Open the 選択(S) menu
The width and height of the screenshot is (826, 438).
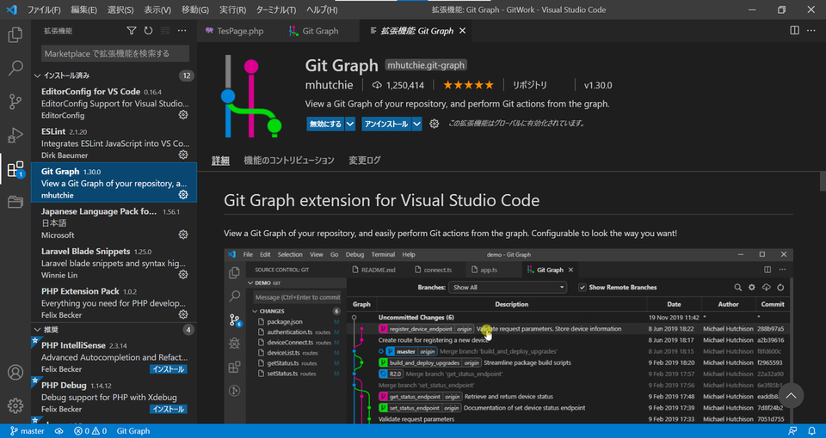(x=120, y=10)
